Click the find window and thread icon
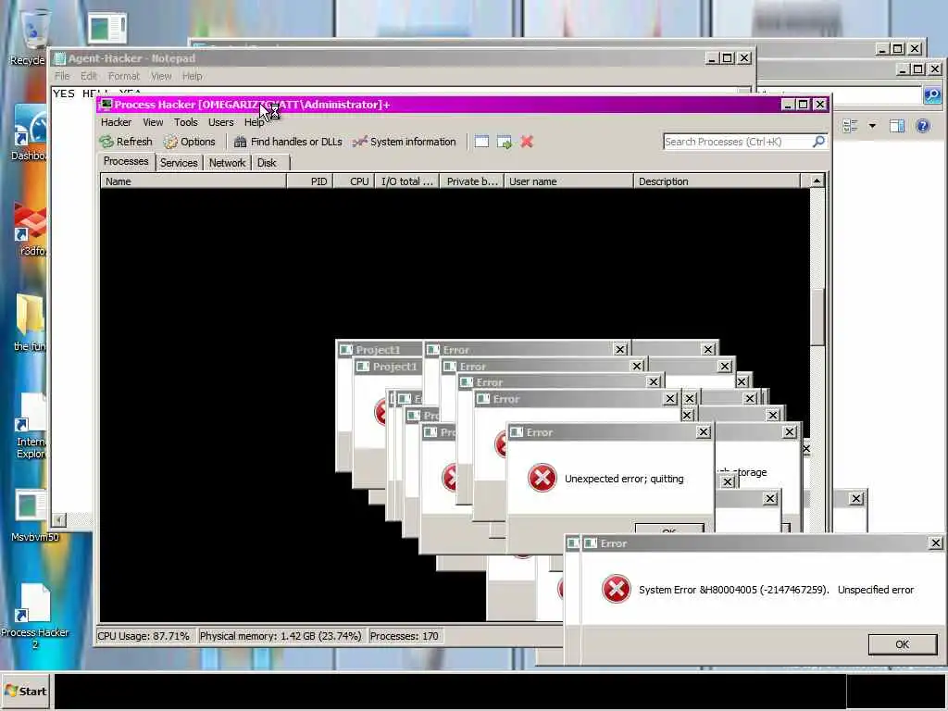948x711 pixels. tap(505, 142)
